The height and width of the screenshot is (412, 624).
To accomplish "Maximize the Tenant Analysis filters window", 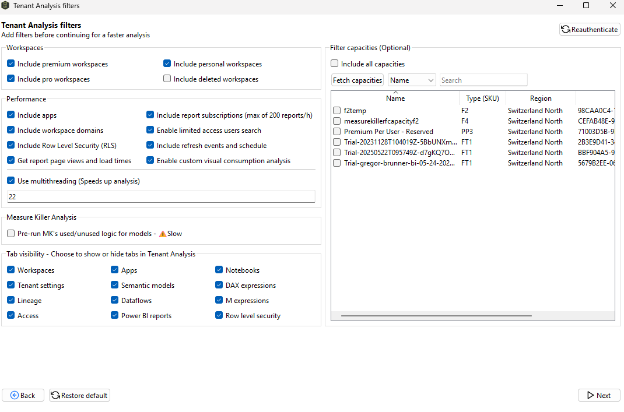I will [x=586, y=6].
